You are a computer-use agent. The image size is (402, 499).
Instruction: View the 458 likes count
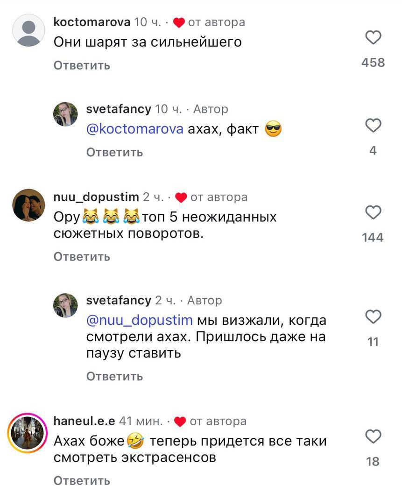pos(373,63)
